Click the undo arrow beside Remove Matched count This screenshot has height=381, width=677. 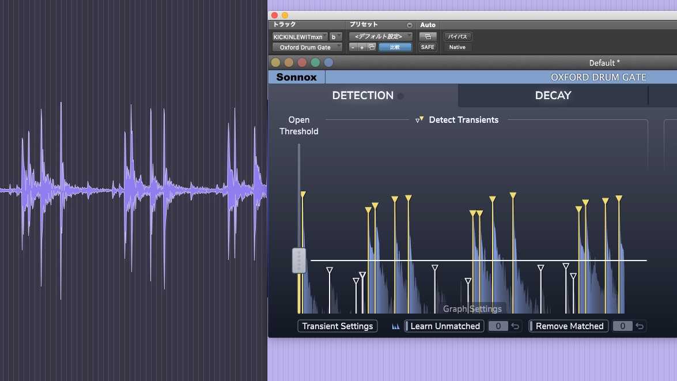point(640,326)
